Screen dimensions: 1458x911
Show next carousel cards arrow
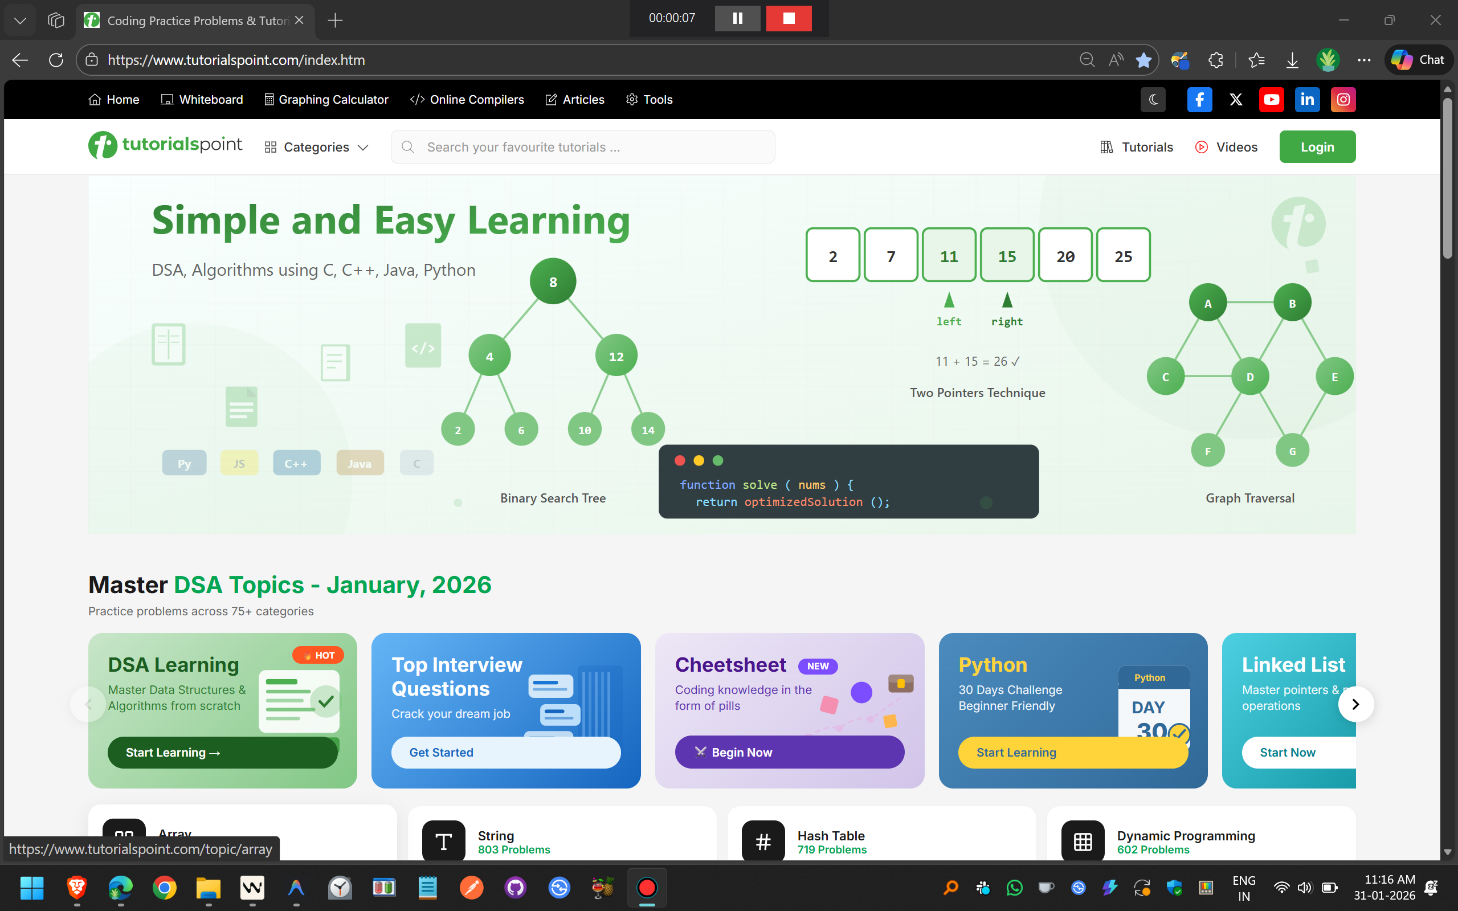pos(1355,704)
